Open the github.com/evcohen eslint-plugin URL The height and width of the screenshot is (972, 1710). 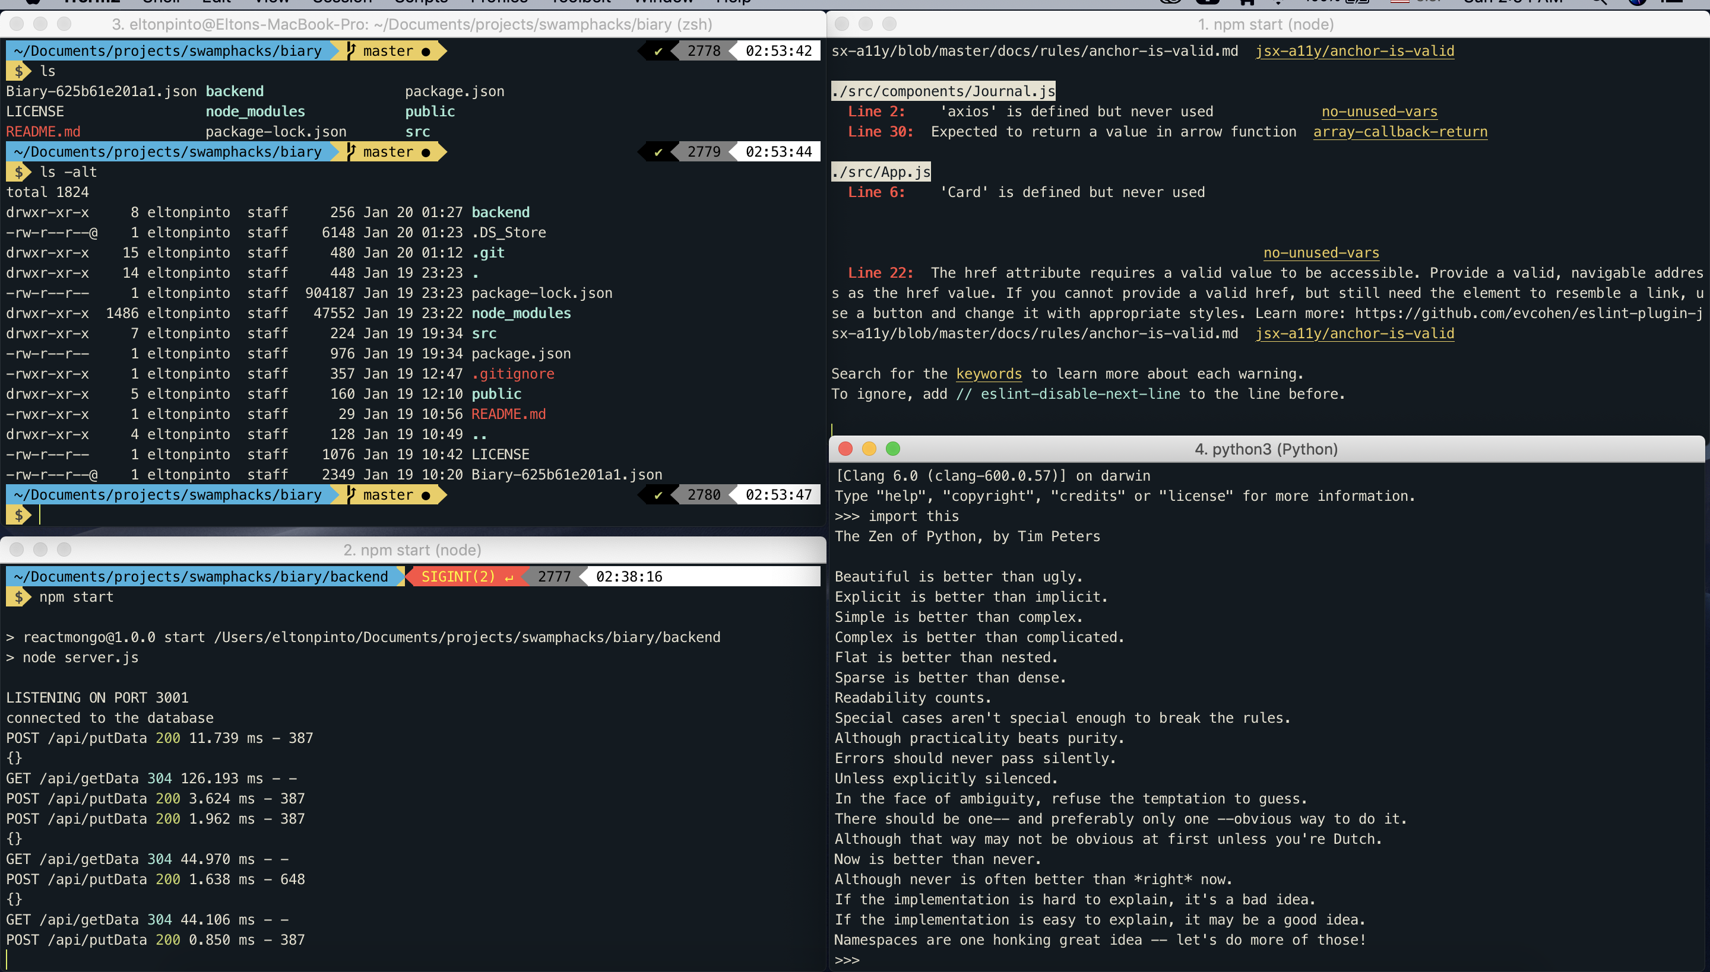click(x=1528, y=313)
